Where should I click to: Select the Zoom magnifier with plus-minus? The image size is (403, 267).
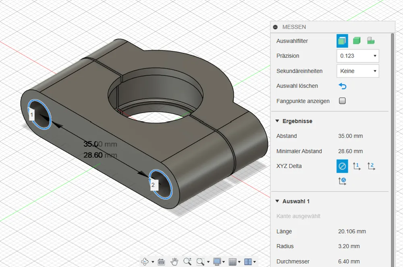(187, 261)
